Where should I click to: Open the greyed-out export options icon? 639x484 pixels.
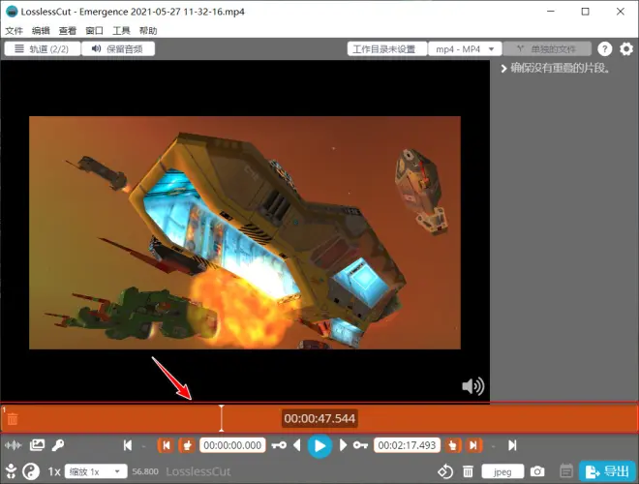(x=566, y=471)
